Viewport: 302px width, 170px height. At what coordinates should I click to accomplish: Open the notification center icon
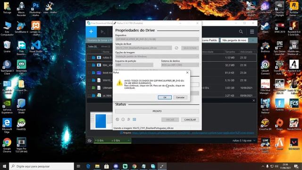click(296, 166)
